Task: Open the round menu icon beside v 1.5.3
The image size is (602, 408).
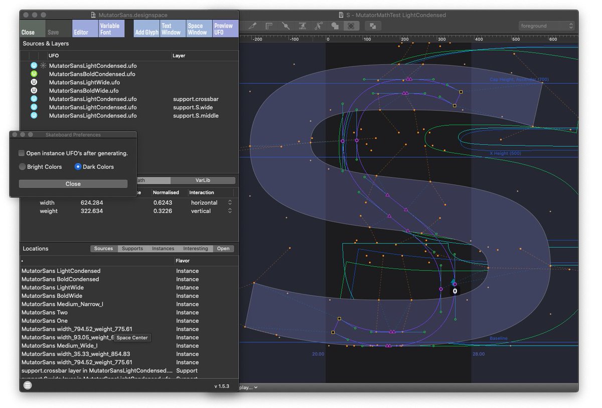Action: (x=28, y=385)
